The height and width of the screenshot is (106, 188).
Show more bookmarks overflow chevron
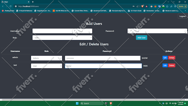185,11
